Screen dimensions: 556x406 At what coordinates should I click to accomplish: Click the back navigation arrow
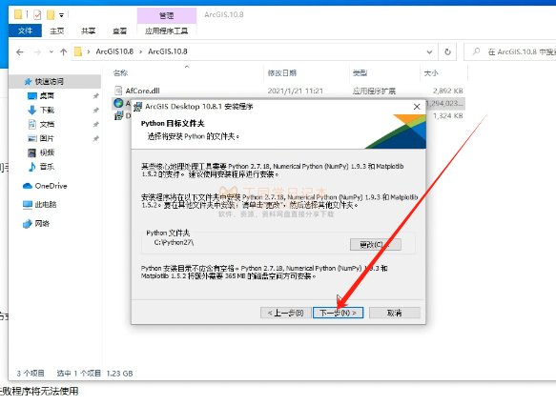pyautogui.click(x=20, y=52)
